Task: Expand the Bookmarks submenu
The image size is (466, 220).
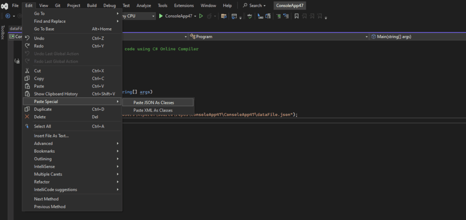Action: (72, 151)
